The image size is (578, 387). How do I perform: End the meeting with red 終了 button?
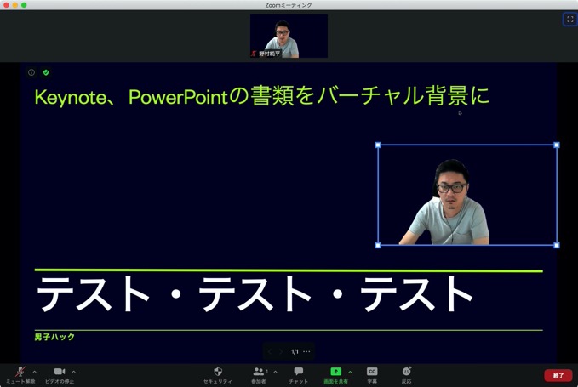point(558,376)
